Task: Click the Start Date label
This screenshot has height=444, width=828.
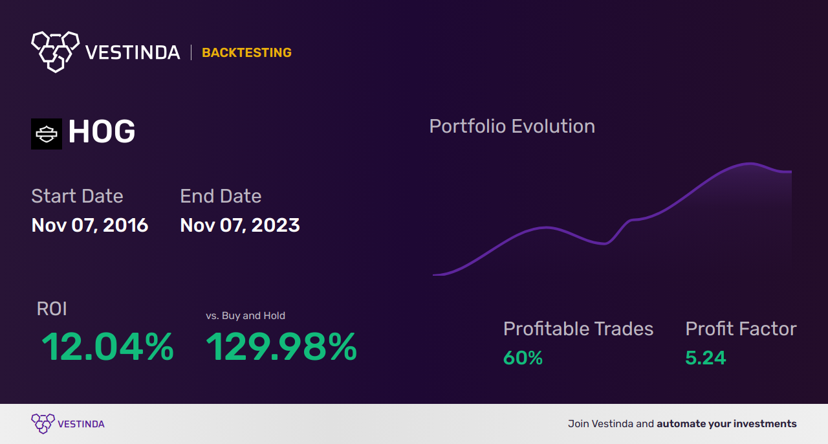Action: [77, 196]
